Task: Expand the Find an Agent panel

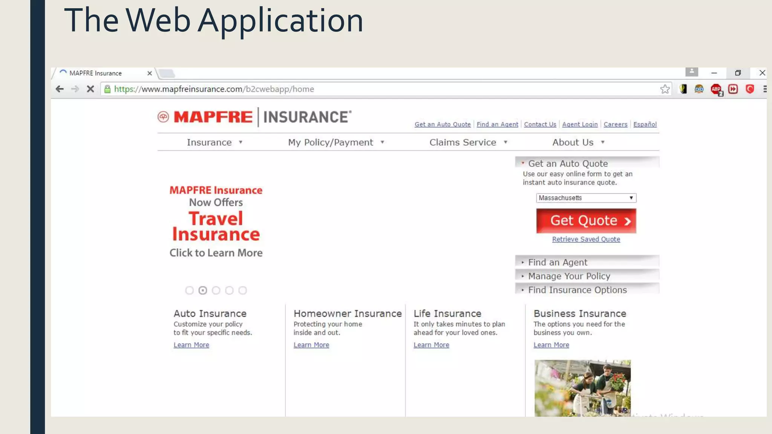Action: tap(587, 262)
